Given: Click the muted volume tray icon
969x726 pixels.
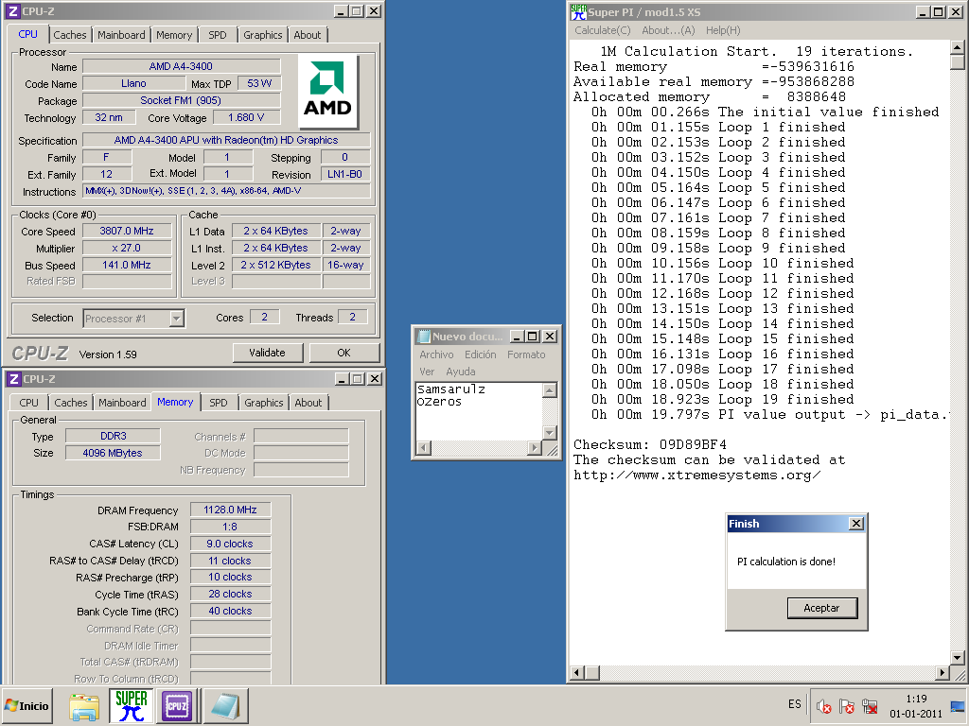Looking at the screenshot, I should point(823,705).
